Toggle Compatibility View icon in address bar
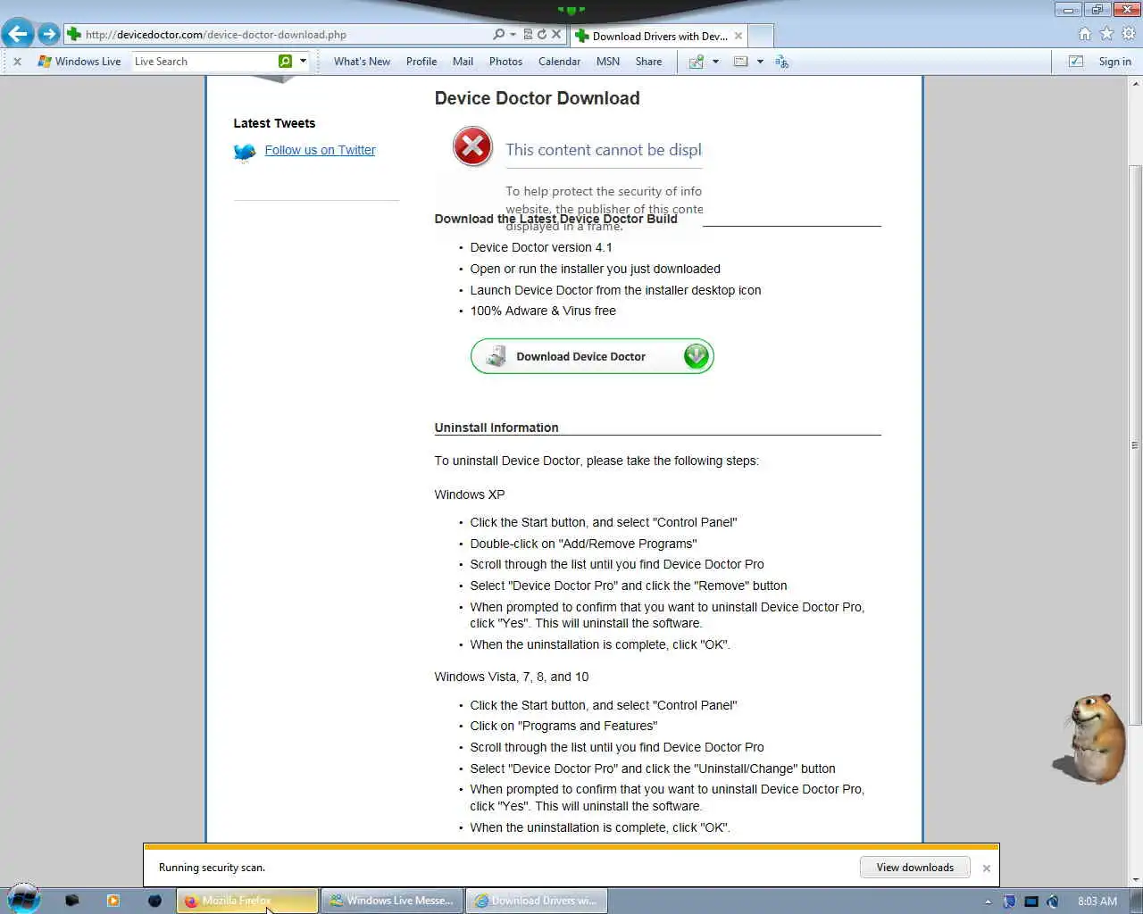The height and width of the screenshot is (914, 1143). pos(528,34)
